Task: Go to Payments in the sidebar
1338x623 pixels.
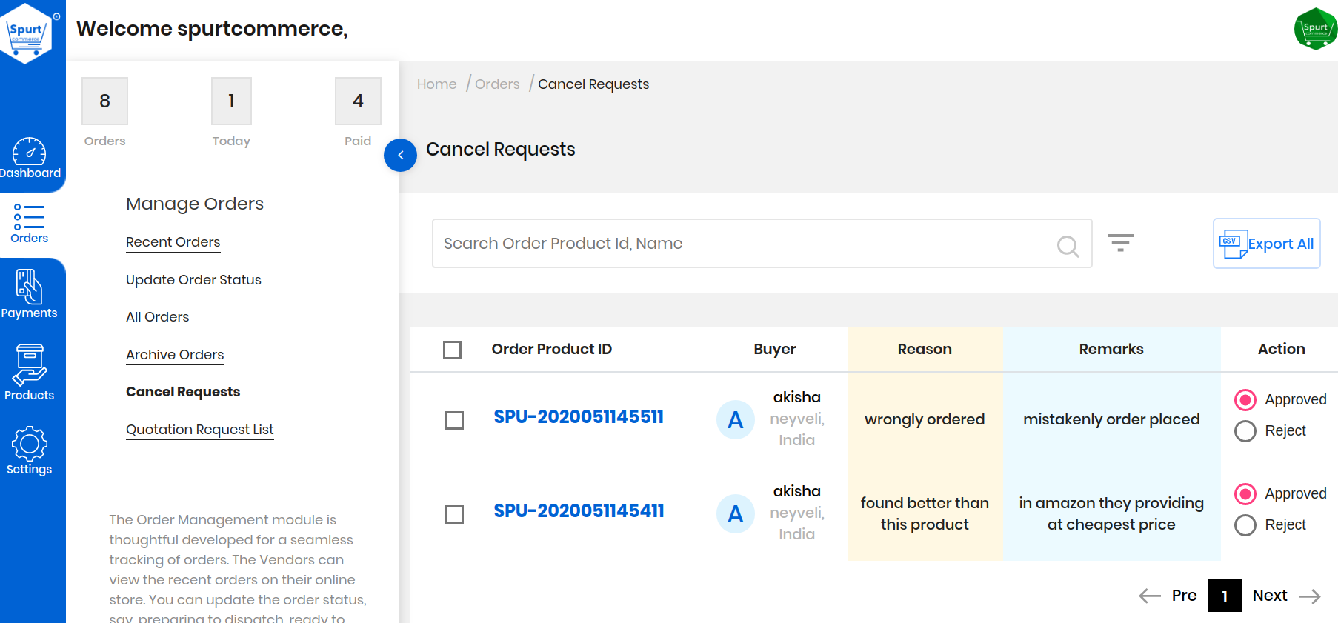Action: [30, 294]
